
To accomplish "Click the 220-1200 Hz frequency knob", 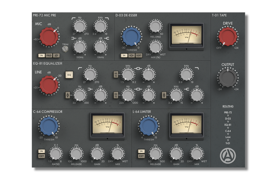I will (x=128, y=95).
